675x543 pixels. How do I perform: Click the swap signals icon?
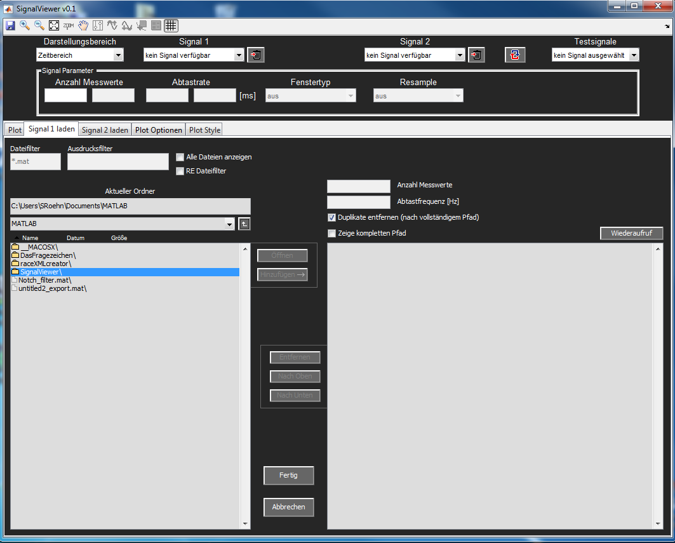[x=515, y=55]
